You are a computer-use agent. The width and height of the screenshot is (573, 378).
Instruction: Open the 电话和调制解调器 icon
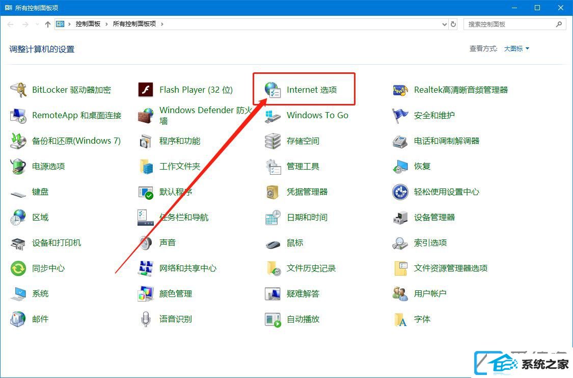tap(400, 141)
